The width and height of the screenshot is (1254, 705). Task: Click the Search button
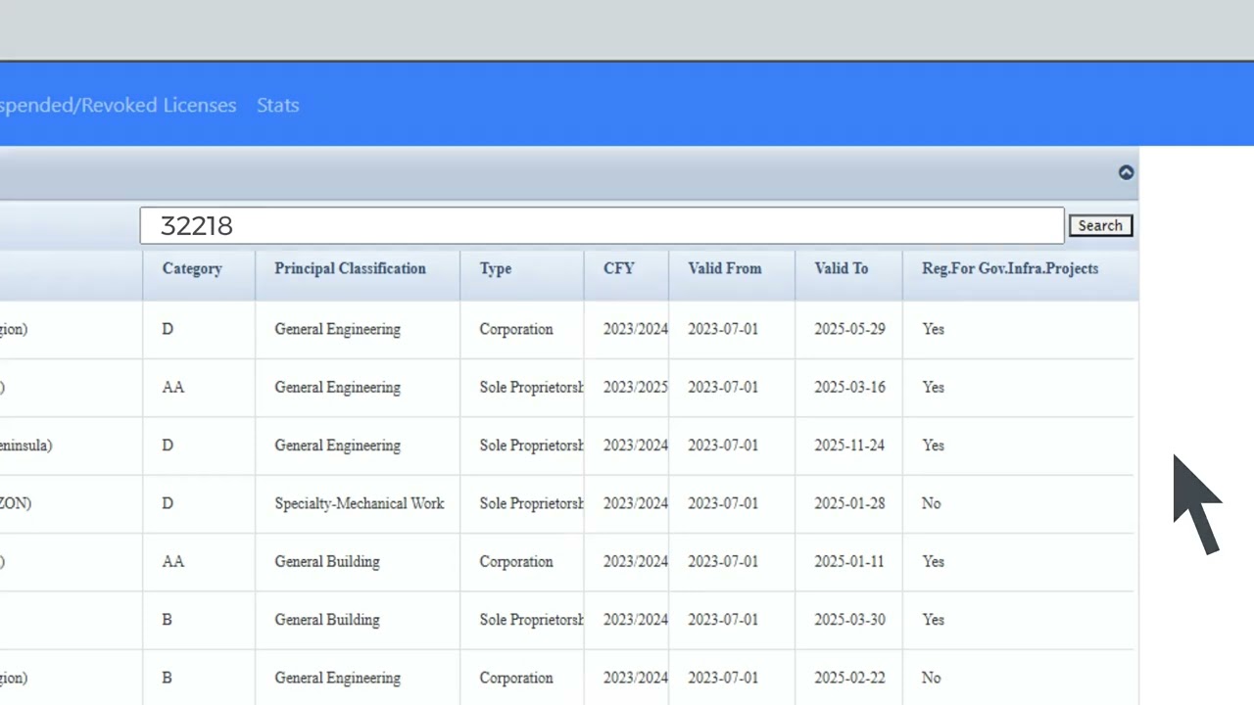click(x=1100, y=225)
